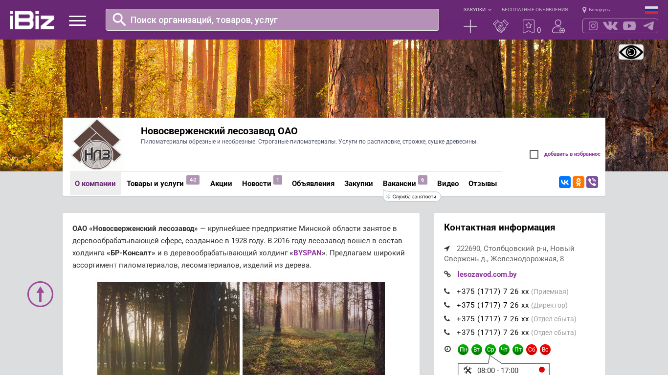668x375 pixels.
Task: Select Sunday (Вс) day circle
Action: pos(545,350)
